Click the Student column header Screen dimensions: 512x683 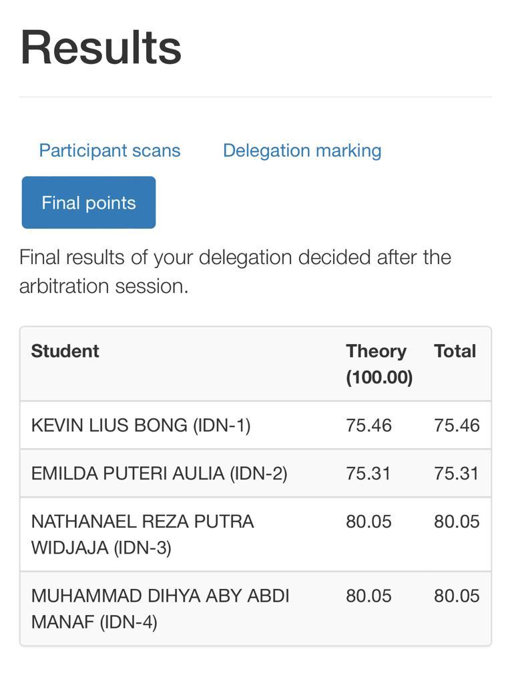tap(65, 351)
